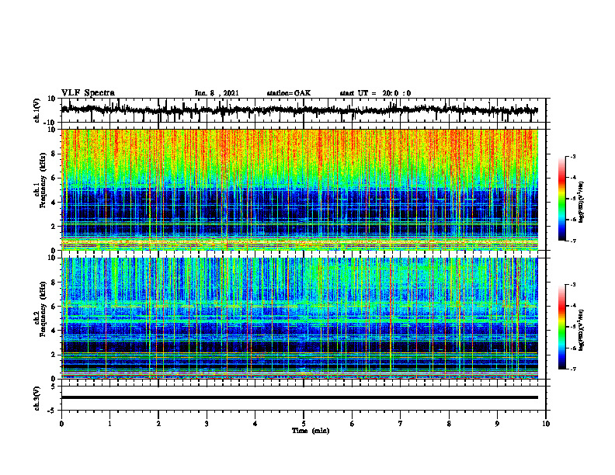Click time axis tick label 5

click(304, 424)
